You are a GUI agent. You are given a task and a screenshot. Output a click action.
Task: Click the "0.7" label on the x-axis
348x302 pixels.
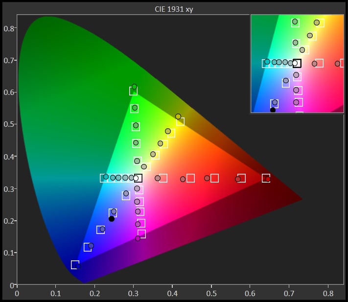[x=289, y=294]
